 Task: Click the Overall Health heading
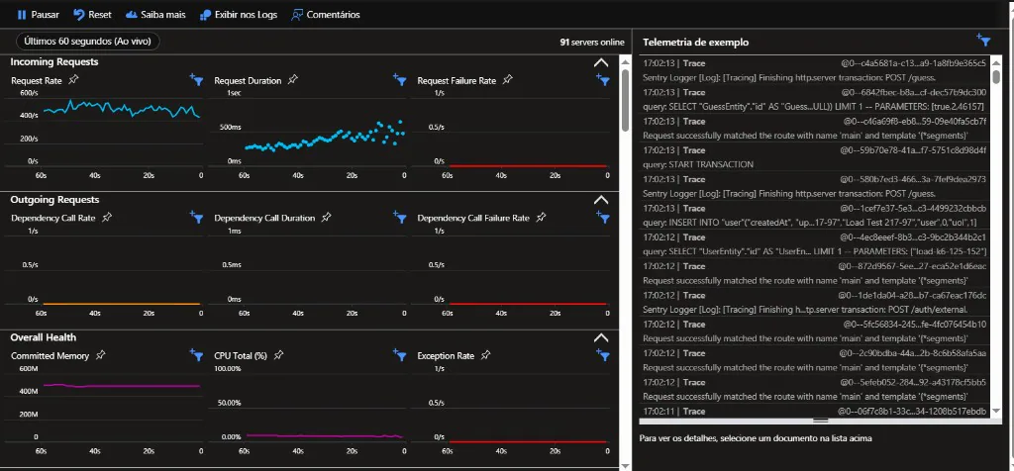click(44, 337)
